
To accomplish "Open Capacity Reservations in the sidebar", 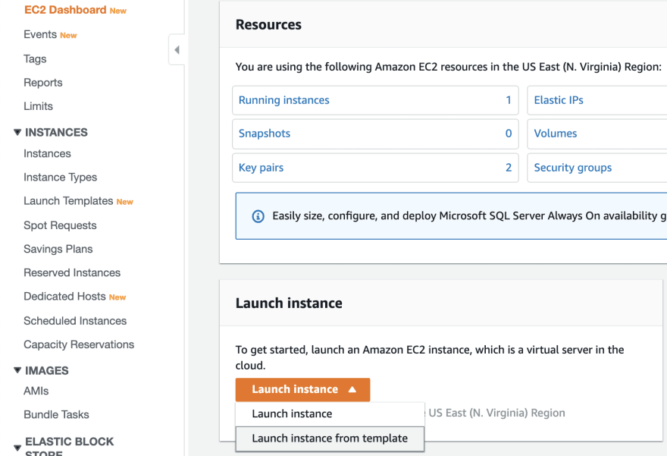I will pos(79,344).
